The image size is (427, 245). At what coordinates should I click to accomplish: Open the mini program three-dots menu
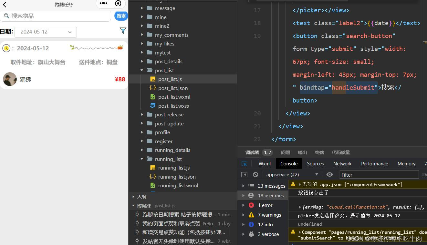pyautogui.click(x=103, y=3)
